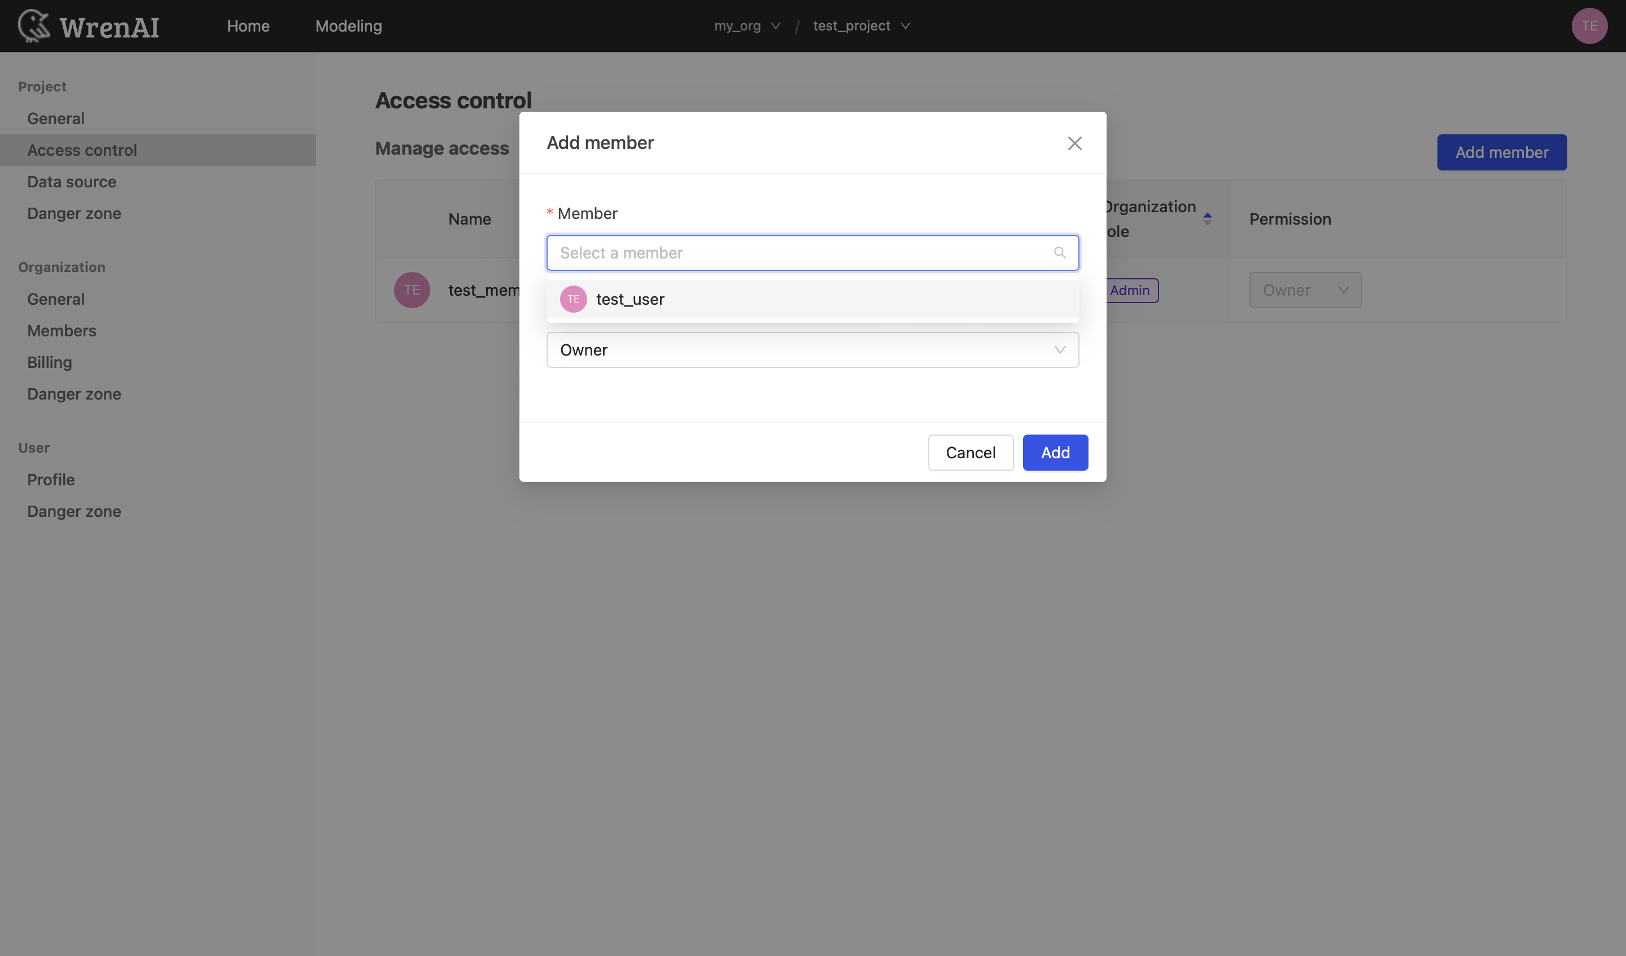1626x956 pixels.
Task: Click the Modeling navigation icon
Action: (x=348, y=25)
